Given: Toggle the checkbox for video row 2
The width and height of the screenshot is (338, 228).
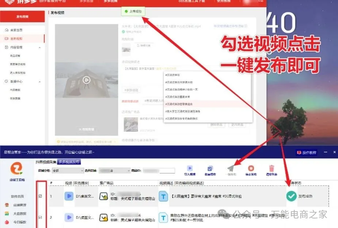Looking at the screenshot, I should pos(40,217).
